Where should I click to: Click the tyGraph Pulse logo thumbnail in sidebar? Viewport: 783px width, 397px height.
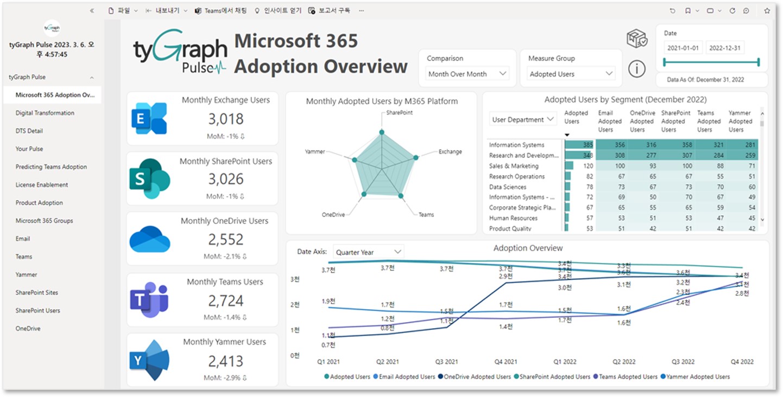pos(52,28)
